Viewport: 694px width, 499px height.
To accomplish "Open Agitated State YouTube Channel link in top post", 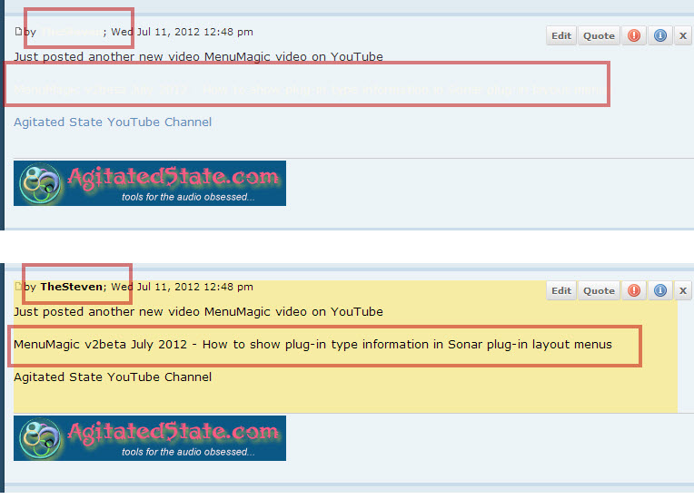I will point(113,122).
